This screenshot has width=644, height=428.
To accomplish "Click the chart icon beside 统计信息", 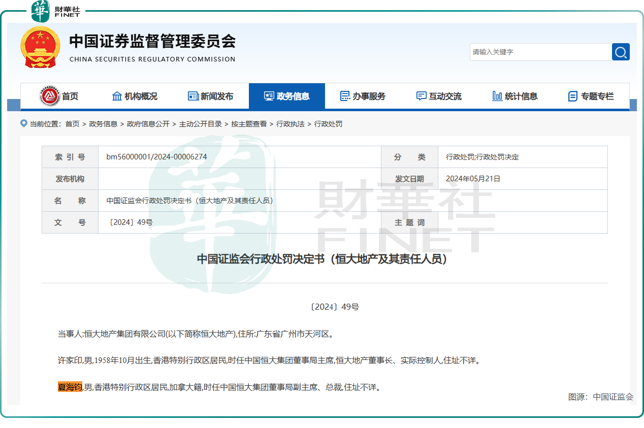I will pos(497,96).
